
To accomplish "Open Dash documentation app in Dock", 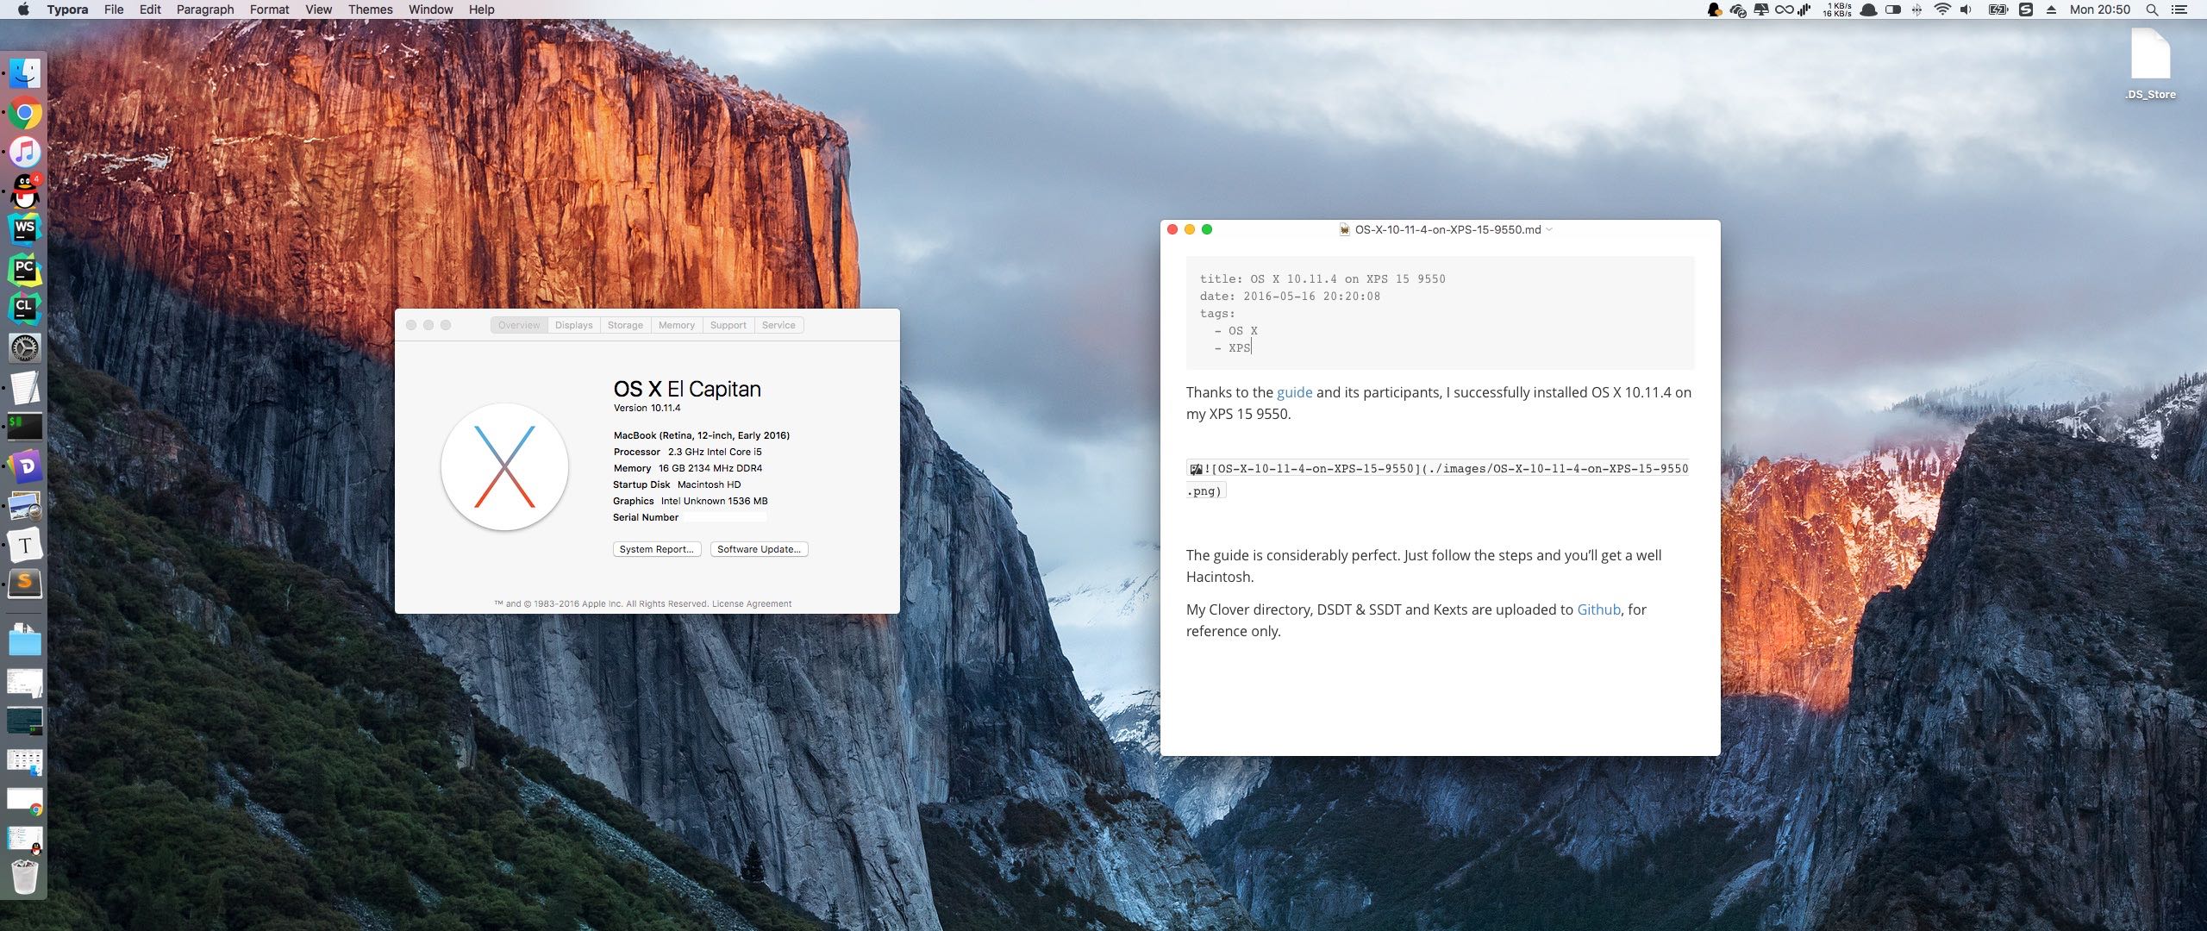I will coord(25,466).
